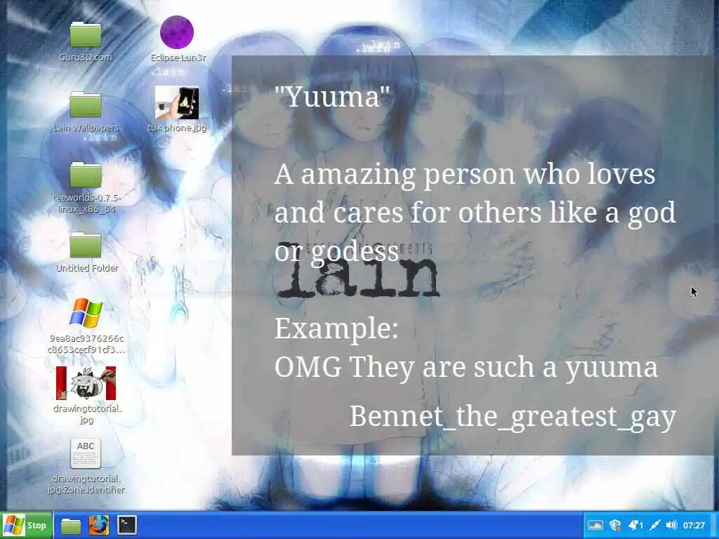Click the "OMG They are such a yuuma" line
719x539 pixels.
tap(466, 368)
